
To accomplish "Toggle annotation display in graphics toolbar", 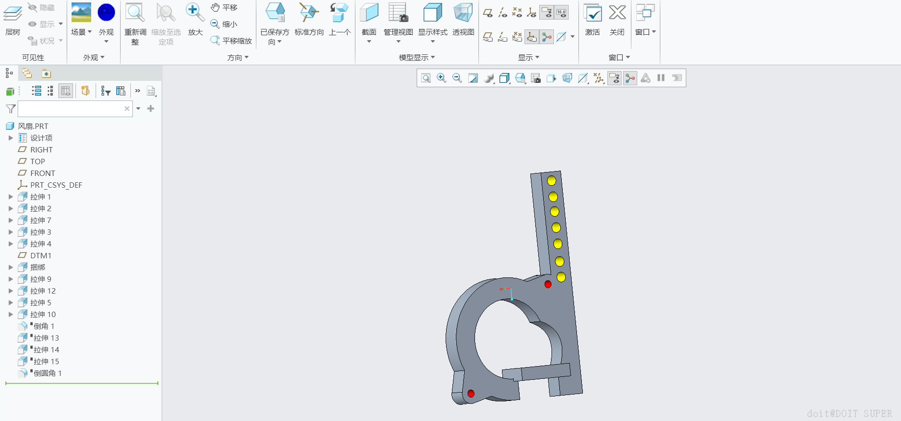I will pyautogui.click(x=614, y=78).
